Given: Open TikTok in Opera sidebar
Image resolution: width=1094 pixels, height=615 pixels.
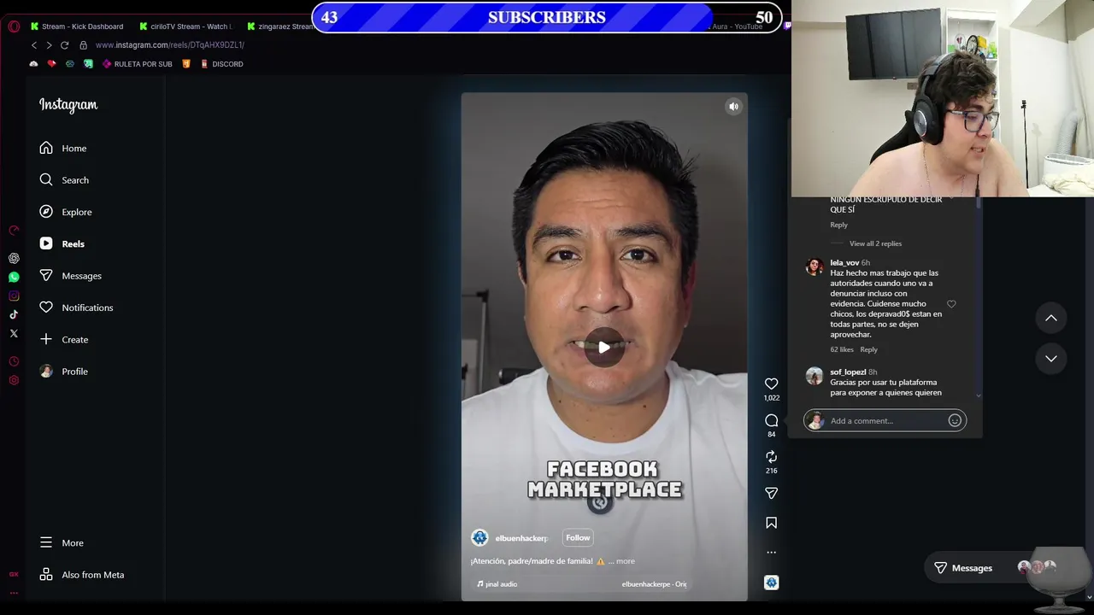Looking at the screenshot, I should pos(14,314).
